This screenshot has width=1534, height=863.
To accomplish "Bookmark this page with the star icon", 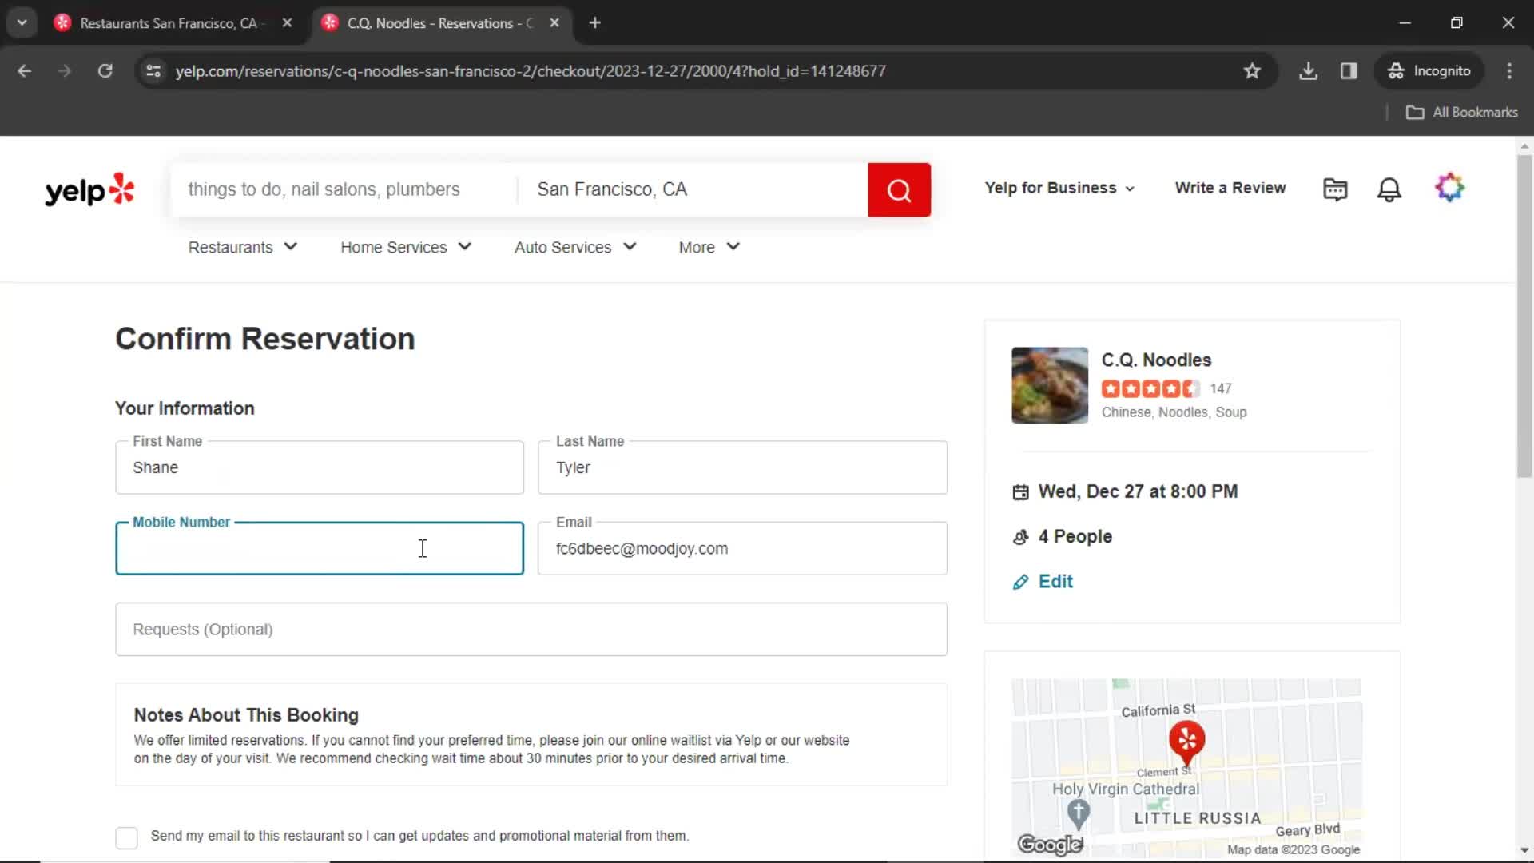I will (x=1252, y=71).
